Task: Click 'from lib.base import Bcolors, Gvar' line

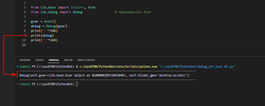Action: [x=64, y=7]
